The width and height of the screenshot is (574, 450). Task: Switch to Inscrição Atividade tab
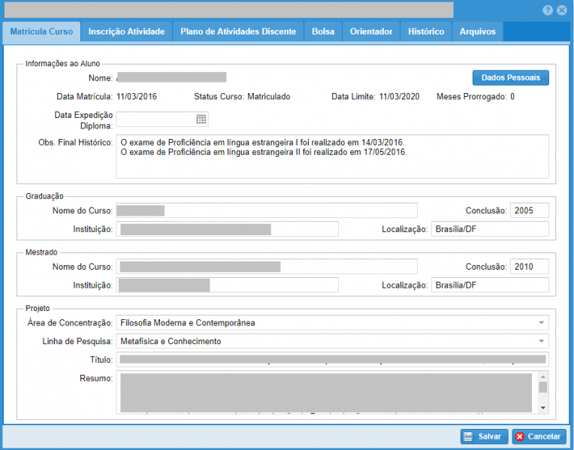point(126,32)
